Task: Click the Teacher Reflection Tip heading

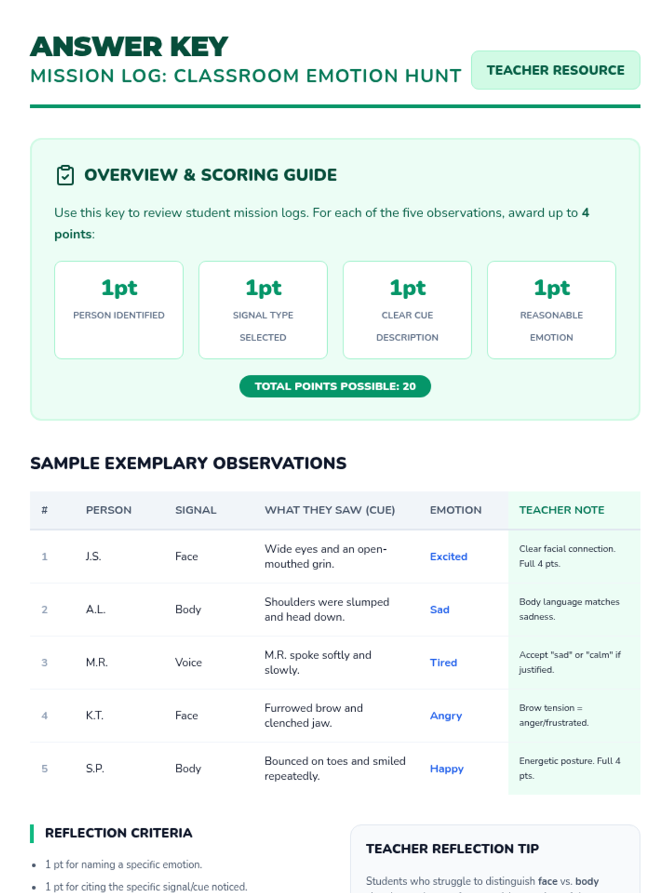Action: (x=452, y=849)
